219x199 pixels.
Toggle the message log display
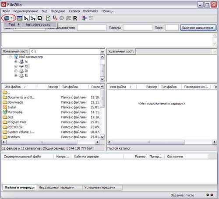tap(19, 18)
